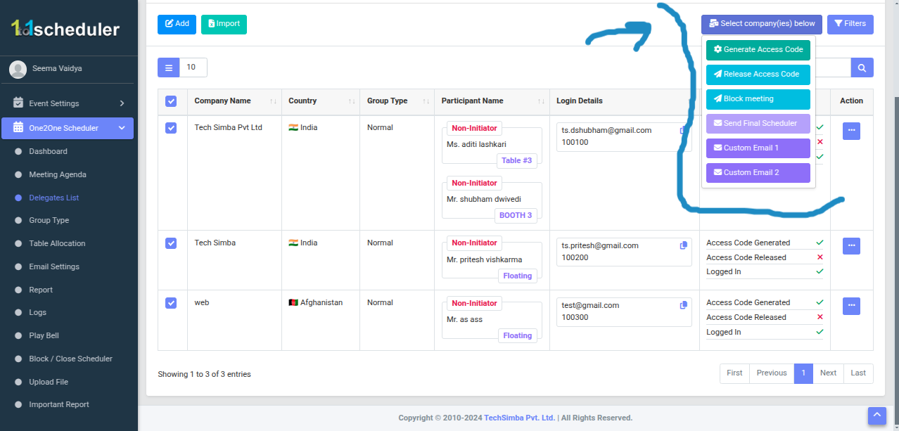The height and width of the screenshot is (431, 899).
Task: Toggle the select-all header checkbox
Action: point(171,101)
